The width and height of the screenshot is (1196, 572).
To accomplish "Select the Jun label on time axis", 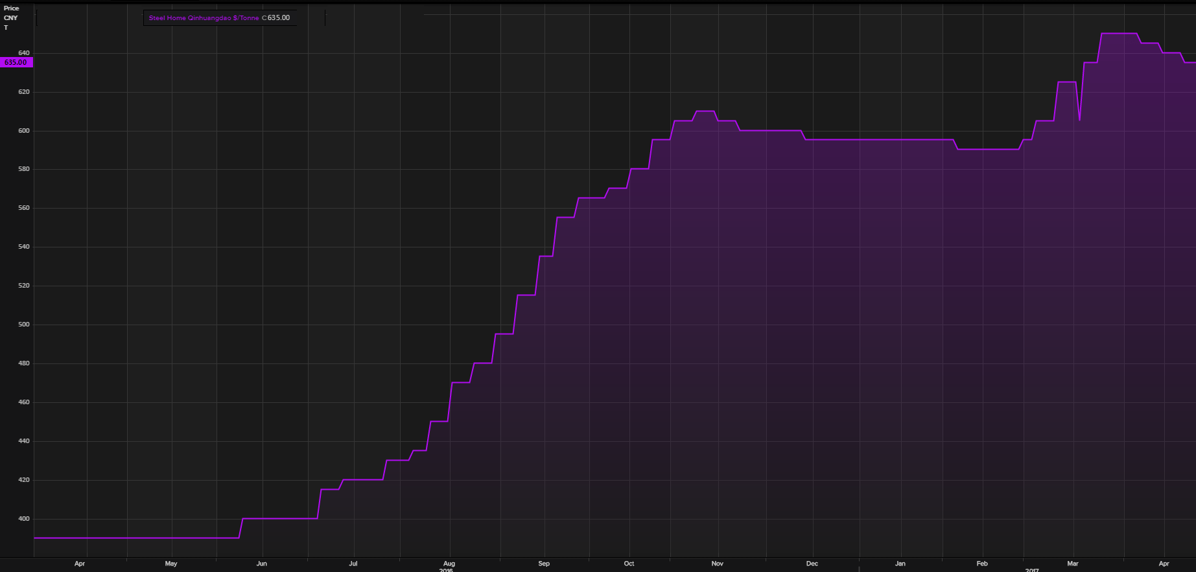I will (261, 564).
